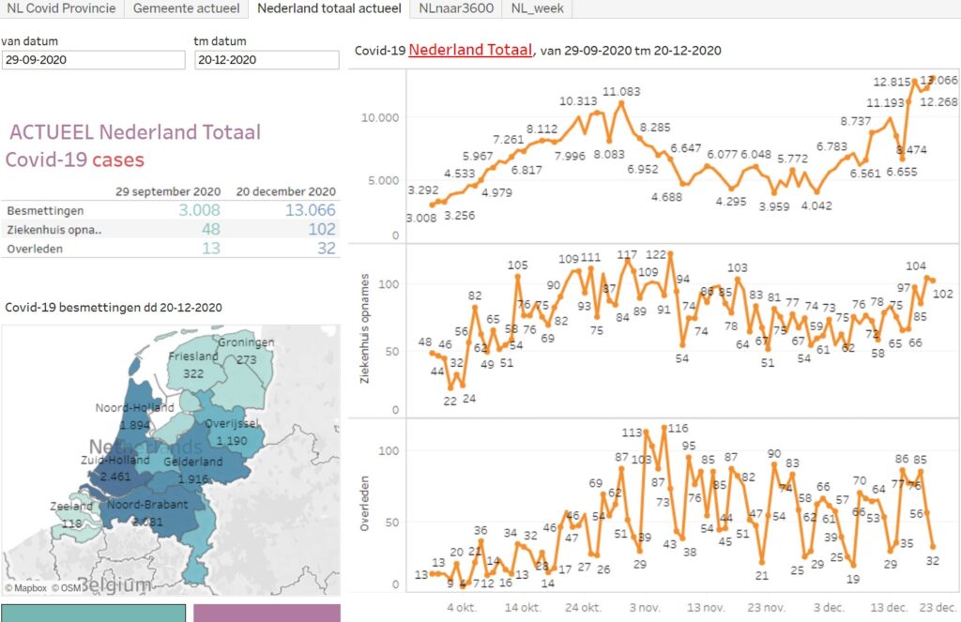Focus the 'tm datum' date field
Image resolution: width=961 pixels, height=622 pixels.
(x=267, y=59)
